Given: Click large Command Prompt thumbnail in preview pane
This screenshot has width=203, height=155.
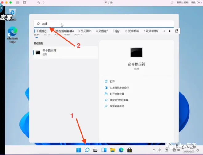Looking at the screenshot, I should point(137,52).
